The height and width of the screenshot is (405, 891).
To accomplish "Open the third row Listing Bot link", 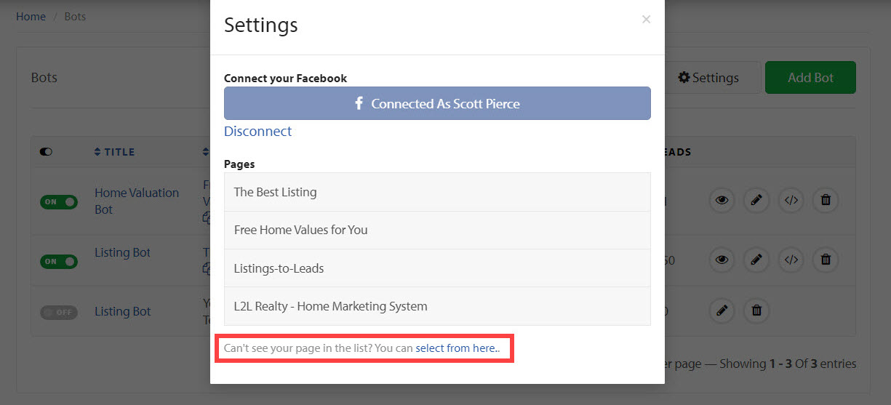I will click(122, 311).
